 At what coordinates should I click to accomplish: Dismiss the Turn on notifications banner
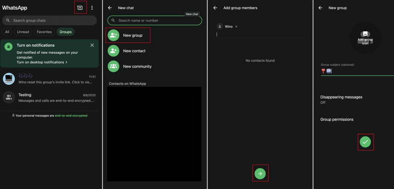tap(92, 45)
